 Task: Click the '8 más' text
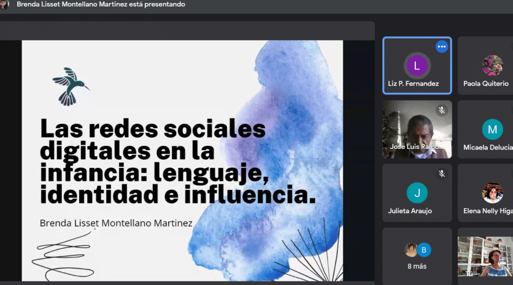(x=417, y=266)
